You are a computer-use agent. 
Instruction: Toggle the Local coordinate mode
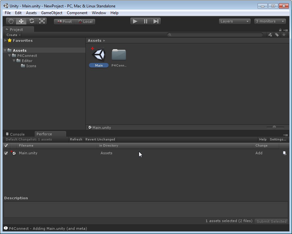[x=85, y=22]
